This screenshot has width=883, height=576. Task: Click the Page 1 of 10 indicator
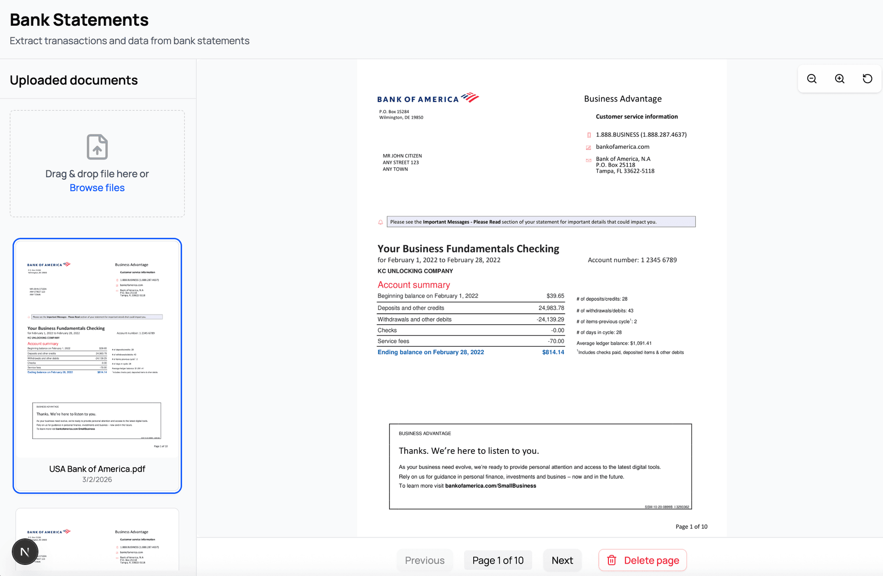(x=498, y=560)
